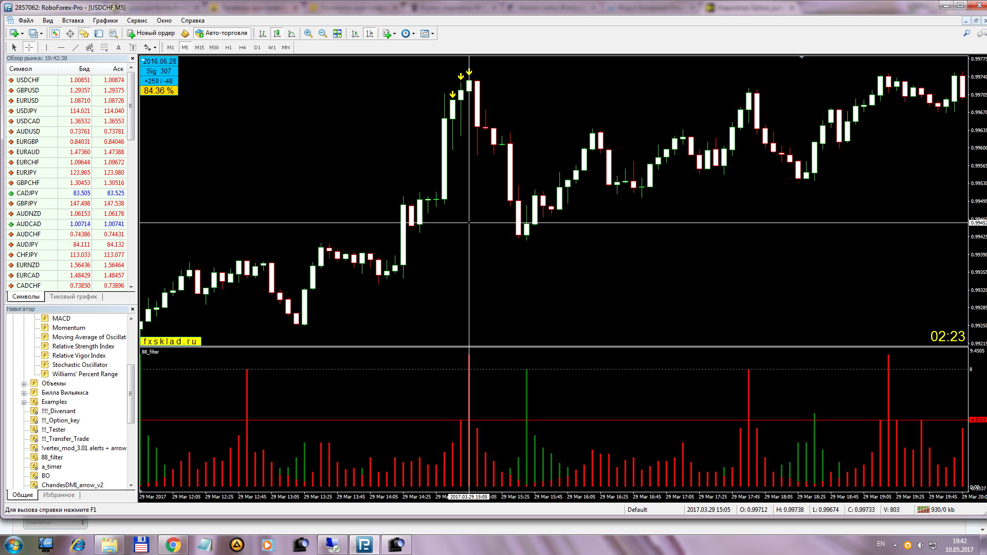This screenshot has height=555, width=987.
Task: Switch to Избранное tab in Navigator
Action: pos(59,495)
